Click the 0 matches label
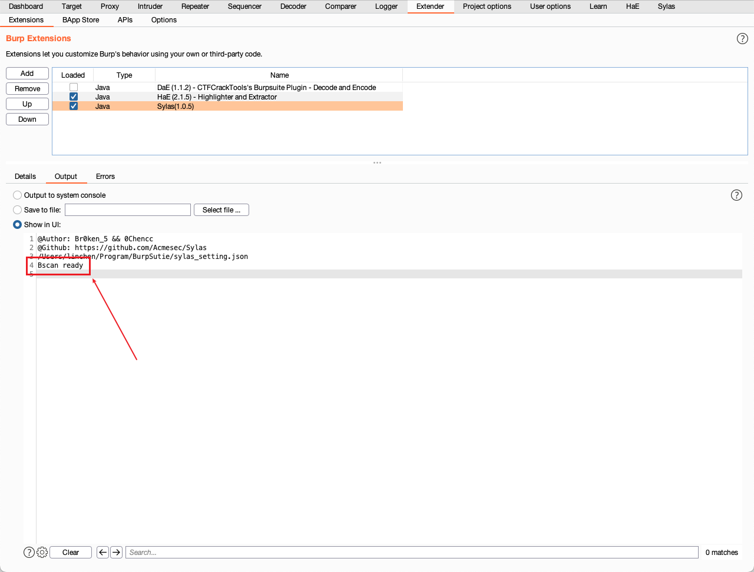Screen dimensions: 754x572 point(722,552)
